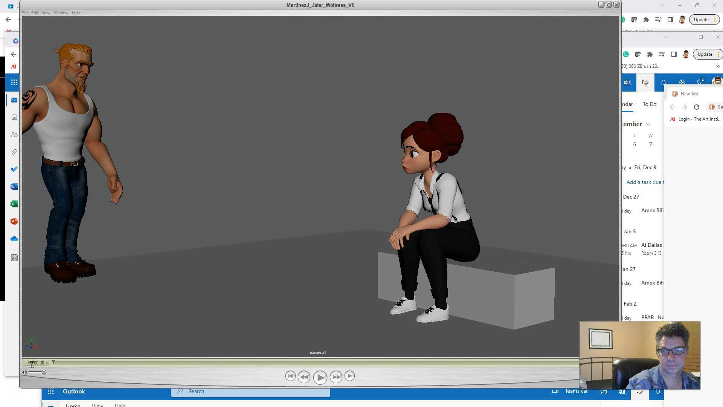Open the File menu
Image resolution: width=723 pixels, height=407 pixels.
click(x=24, y=13)
